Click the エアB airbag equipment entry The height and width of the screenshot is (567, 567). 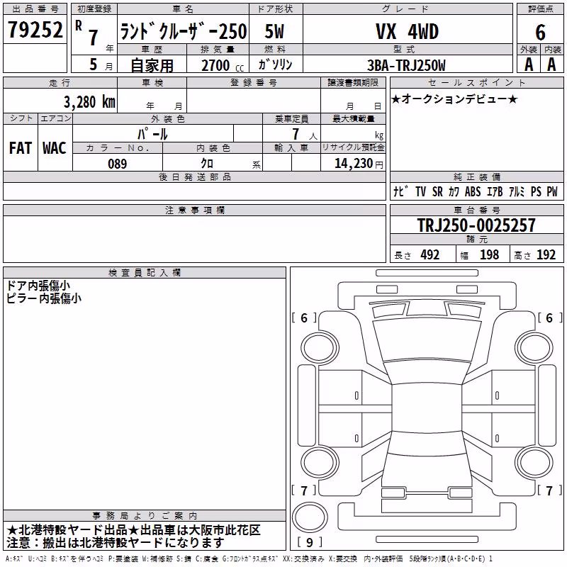(494, 191)
